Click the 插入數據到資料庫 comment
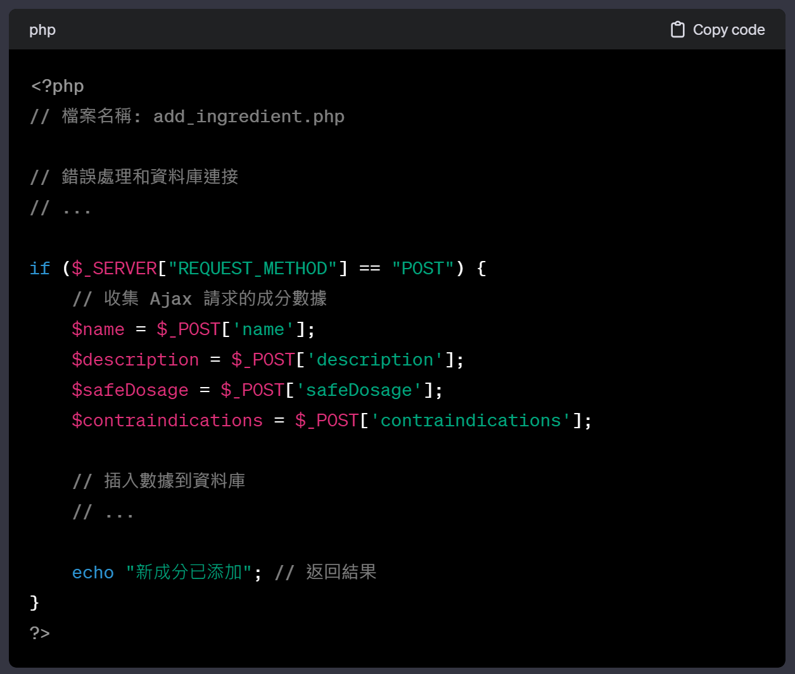Image resolution: width=795 pixels, height=674 pixels. pyautogui.click(x=174, y=481)
